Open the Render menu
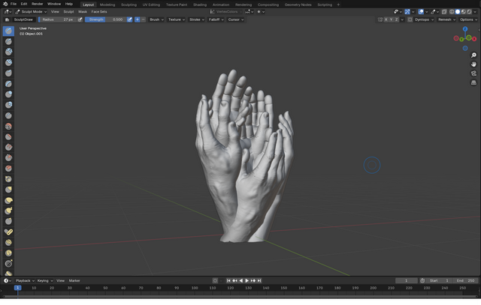This screenshot has height=305, width=481. click(38, 4)
